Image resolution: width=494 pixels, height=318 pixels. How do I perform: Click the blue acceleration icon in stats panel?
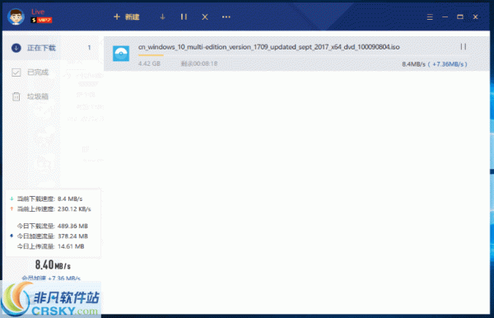pyautogui.click(x=12, y=236)
